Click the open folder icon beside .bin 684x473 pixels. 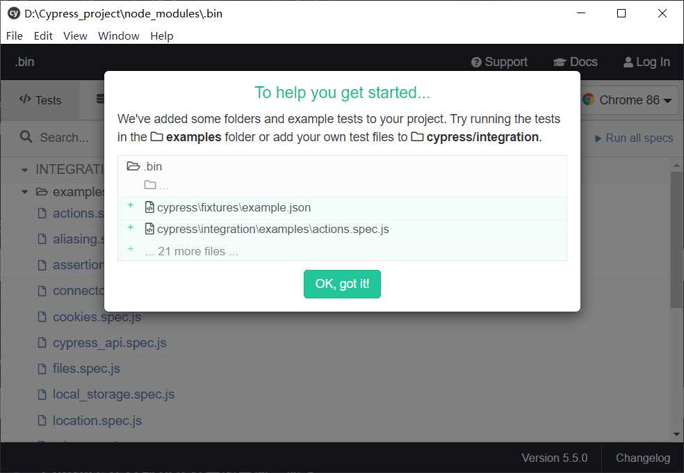pyautogui.click(x=133, y=166)
